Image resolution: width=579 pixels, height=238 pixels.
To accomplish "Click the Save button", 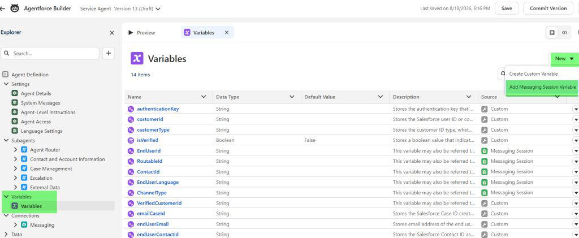I will (506, 8).
